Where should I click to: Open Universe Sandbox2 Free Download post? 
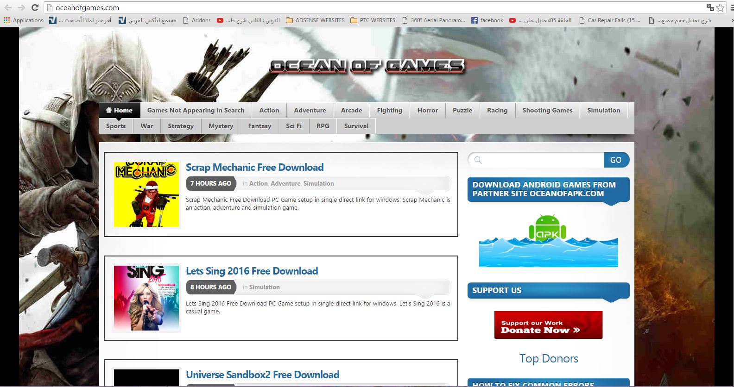click(263, 375)
